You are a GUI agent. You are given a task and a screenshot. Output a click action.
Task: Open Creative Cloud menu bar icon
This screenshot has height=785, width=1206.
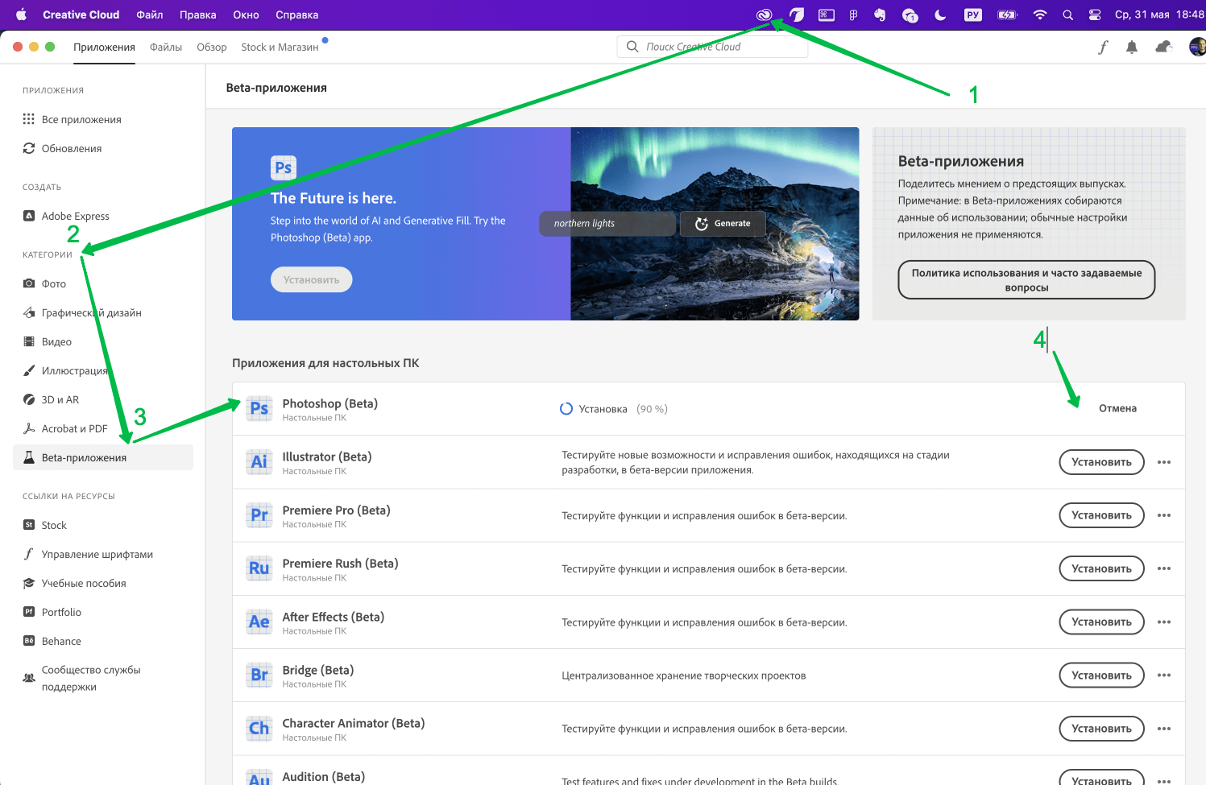[x=764, y=14]
